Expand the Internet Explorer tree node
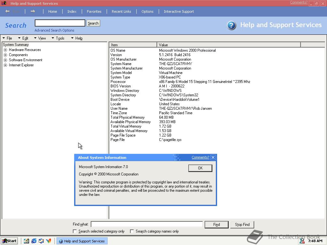The width and height of the screenshot is (327, 245). pyautogui.click(x=5, y=65)
